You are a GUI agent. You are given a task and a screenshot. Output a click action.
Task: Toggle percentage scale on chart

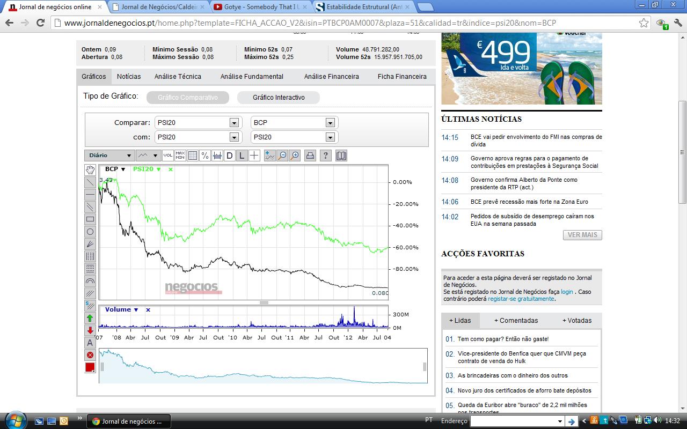[x=204, y=156]
